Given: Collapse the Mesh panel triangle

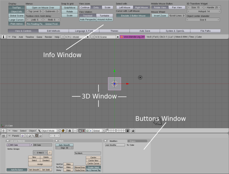Looking at the screenshot, I should click(57, 141).
